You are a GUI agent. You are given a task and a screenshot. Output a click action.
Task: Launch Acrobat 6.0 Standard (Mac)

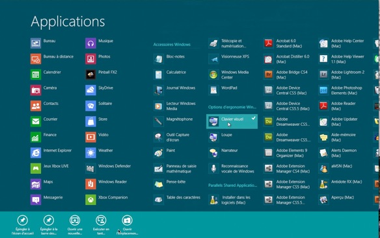point(282,43)
